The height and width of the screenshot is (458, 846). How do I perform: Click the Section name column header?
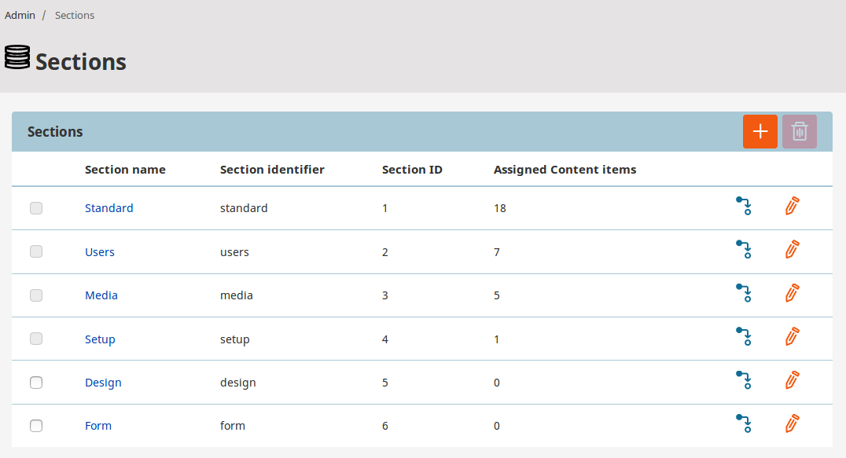pyautogui.click(x=125, y=169)
